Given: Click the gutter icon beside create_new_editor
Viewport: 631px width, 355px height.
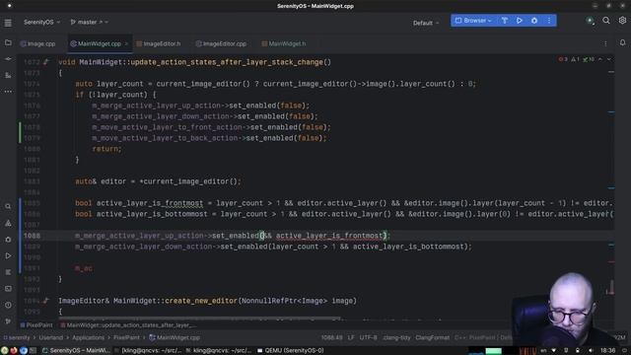Looking at the screenshot, I should [46, 300].
